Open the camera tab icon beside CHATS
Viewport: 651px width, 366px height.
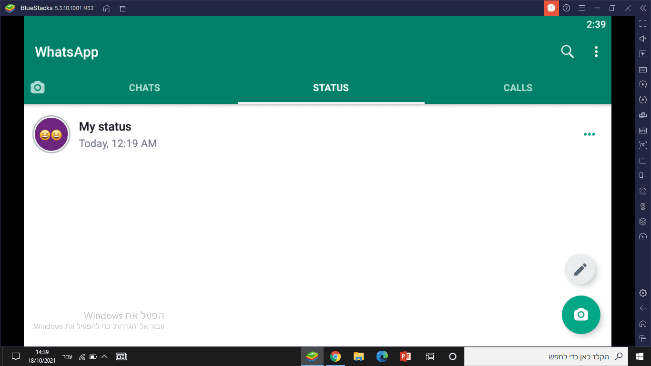[x=38, y=88]
